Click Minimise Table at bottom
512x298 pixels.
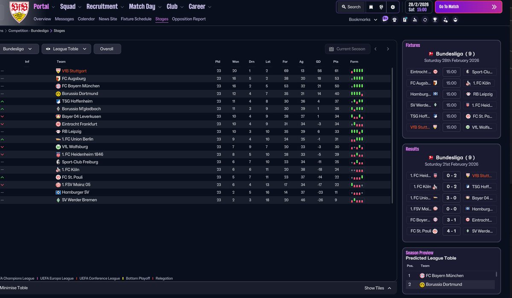point(14,288)
